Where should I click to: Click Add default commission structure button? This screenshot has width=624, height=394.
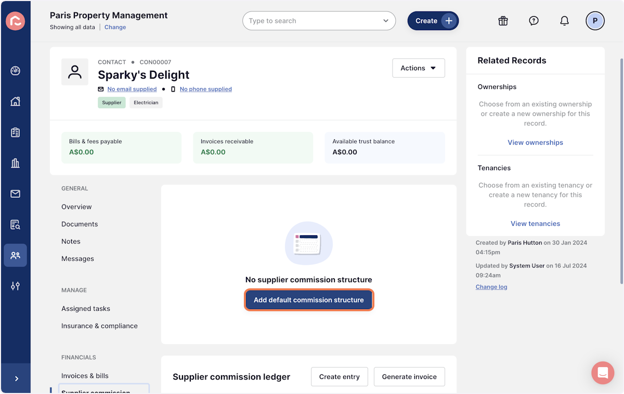click(x=309, y=300)
